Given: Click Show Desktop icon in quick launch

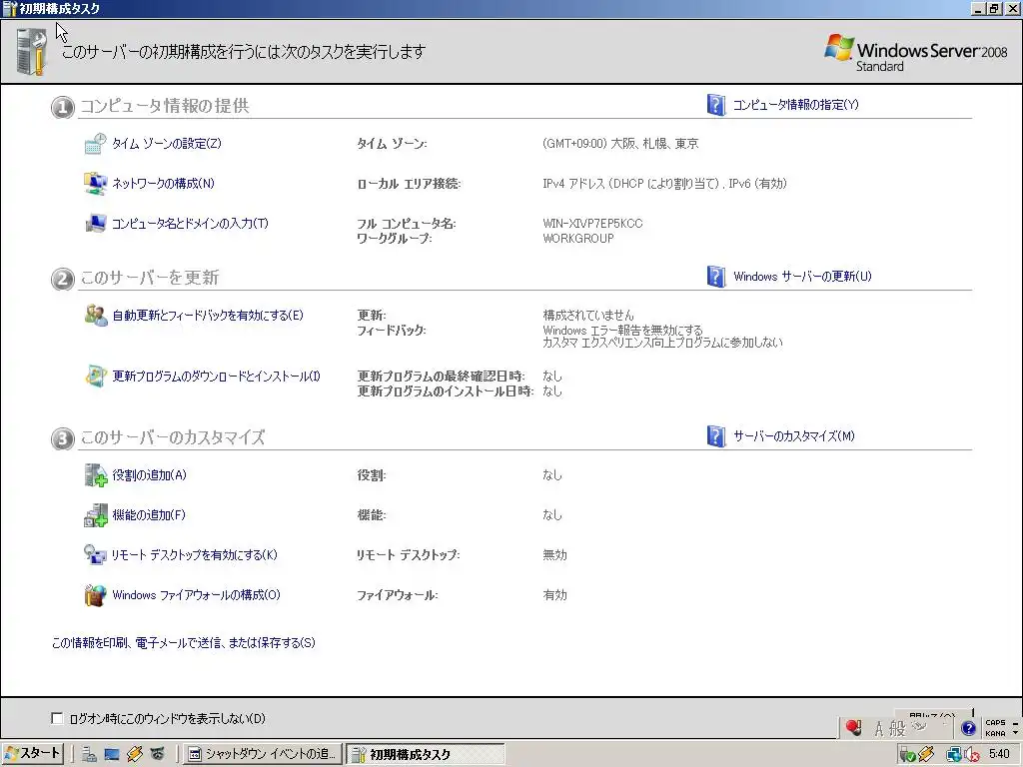Looking at the screenshot, I should pos(112,754).
